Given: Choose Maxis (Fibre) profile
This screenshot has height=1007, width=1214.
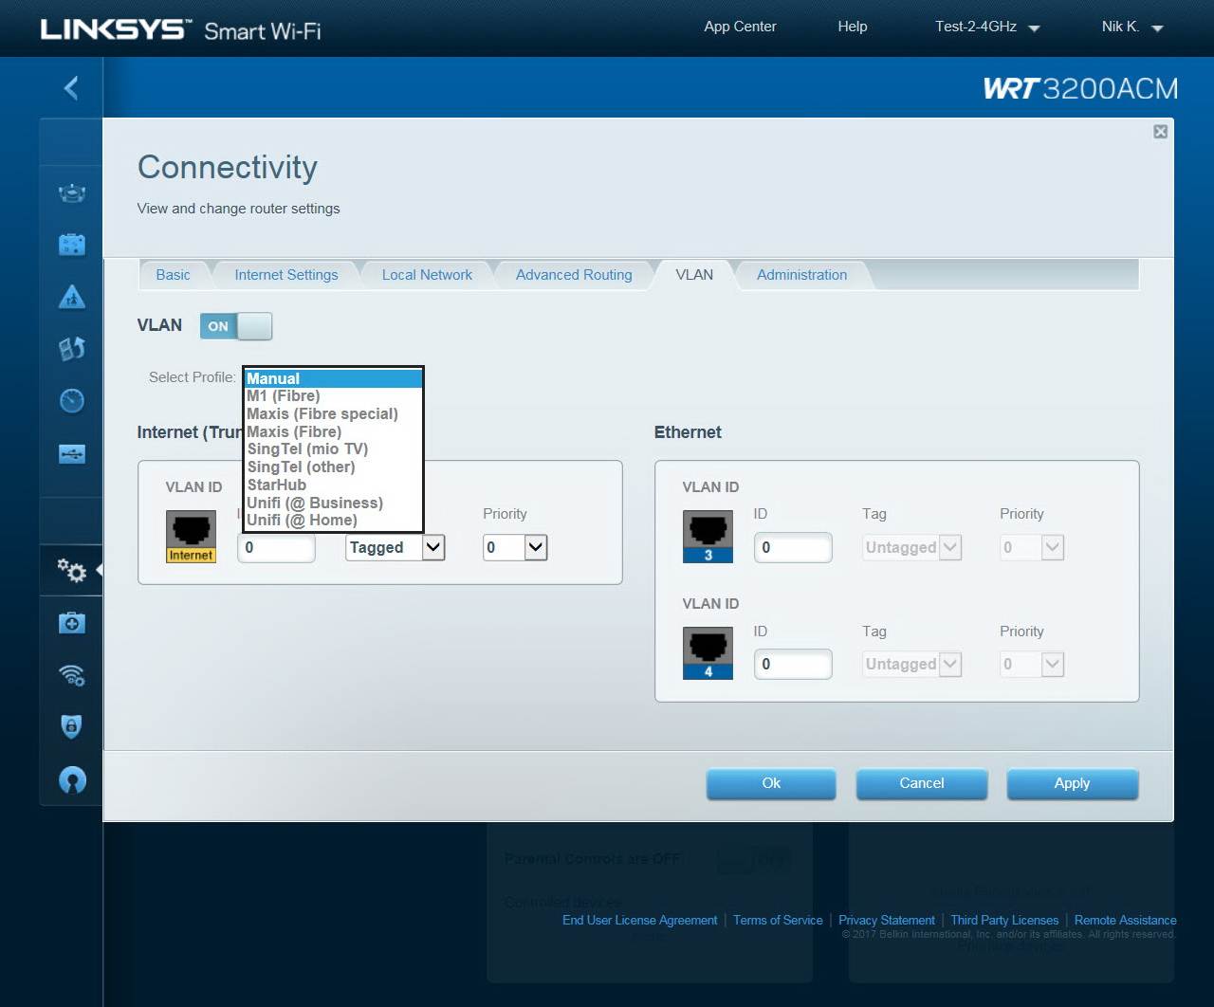Looking at the screenshot, I should pyautogui.click(x=333, y=432).
